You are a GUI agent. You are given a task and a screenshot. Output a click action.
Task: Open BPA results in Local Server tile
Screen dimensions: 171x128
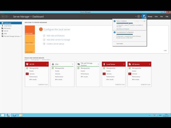pyautogui.click(x=110, y=79)
